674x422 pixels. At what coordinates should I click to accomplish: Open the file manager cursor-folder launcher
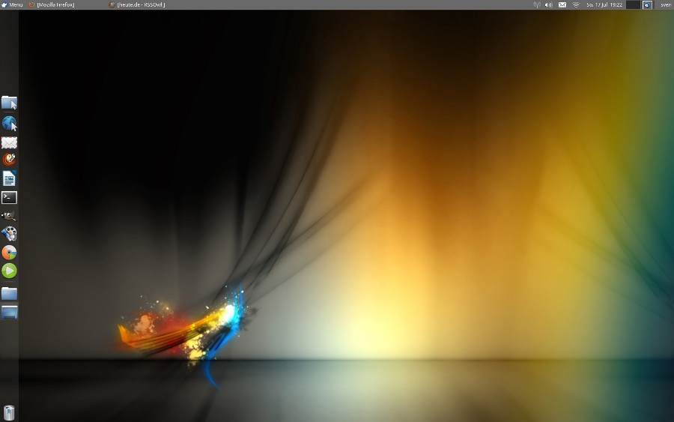9,103
